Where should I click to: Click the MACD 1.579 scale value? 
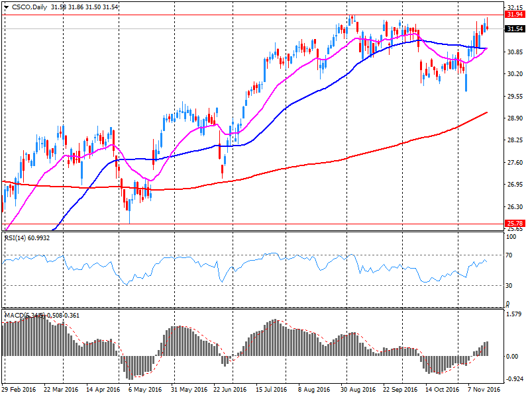click(515, 314)
